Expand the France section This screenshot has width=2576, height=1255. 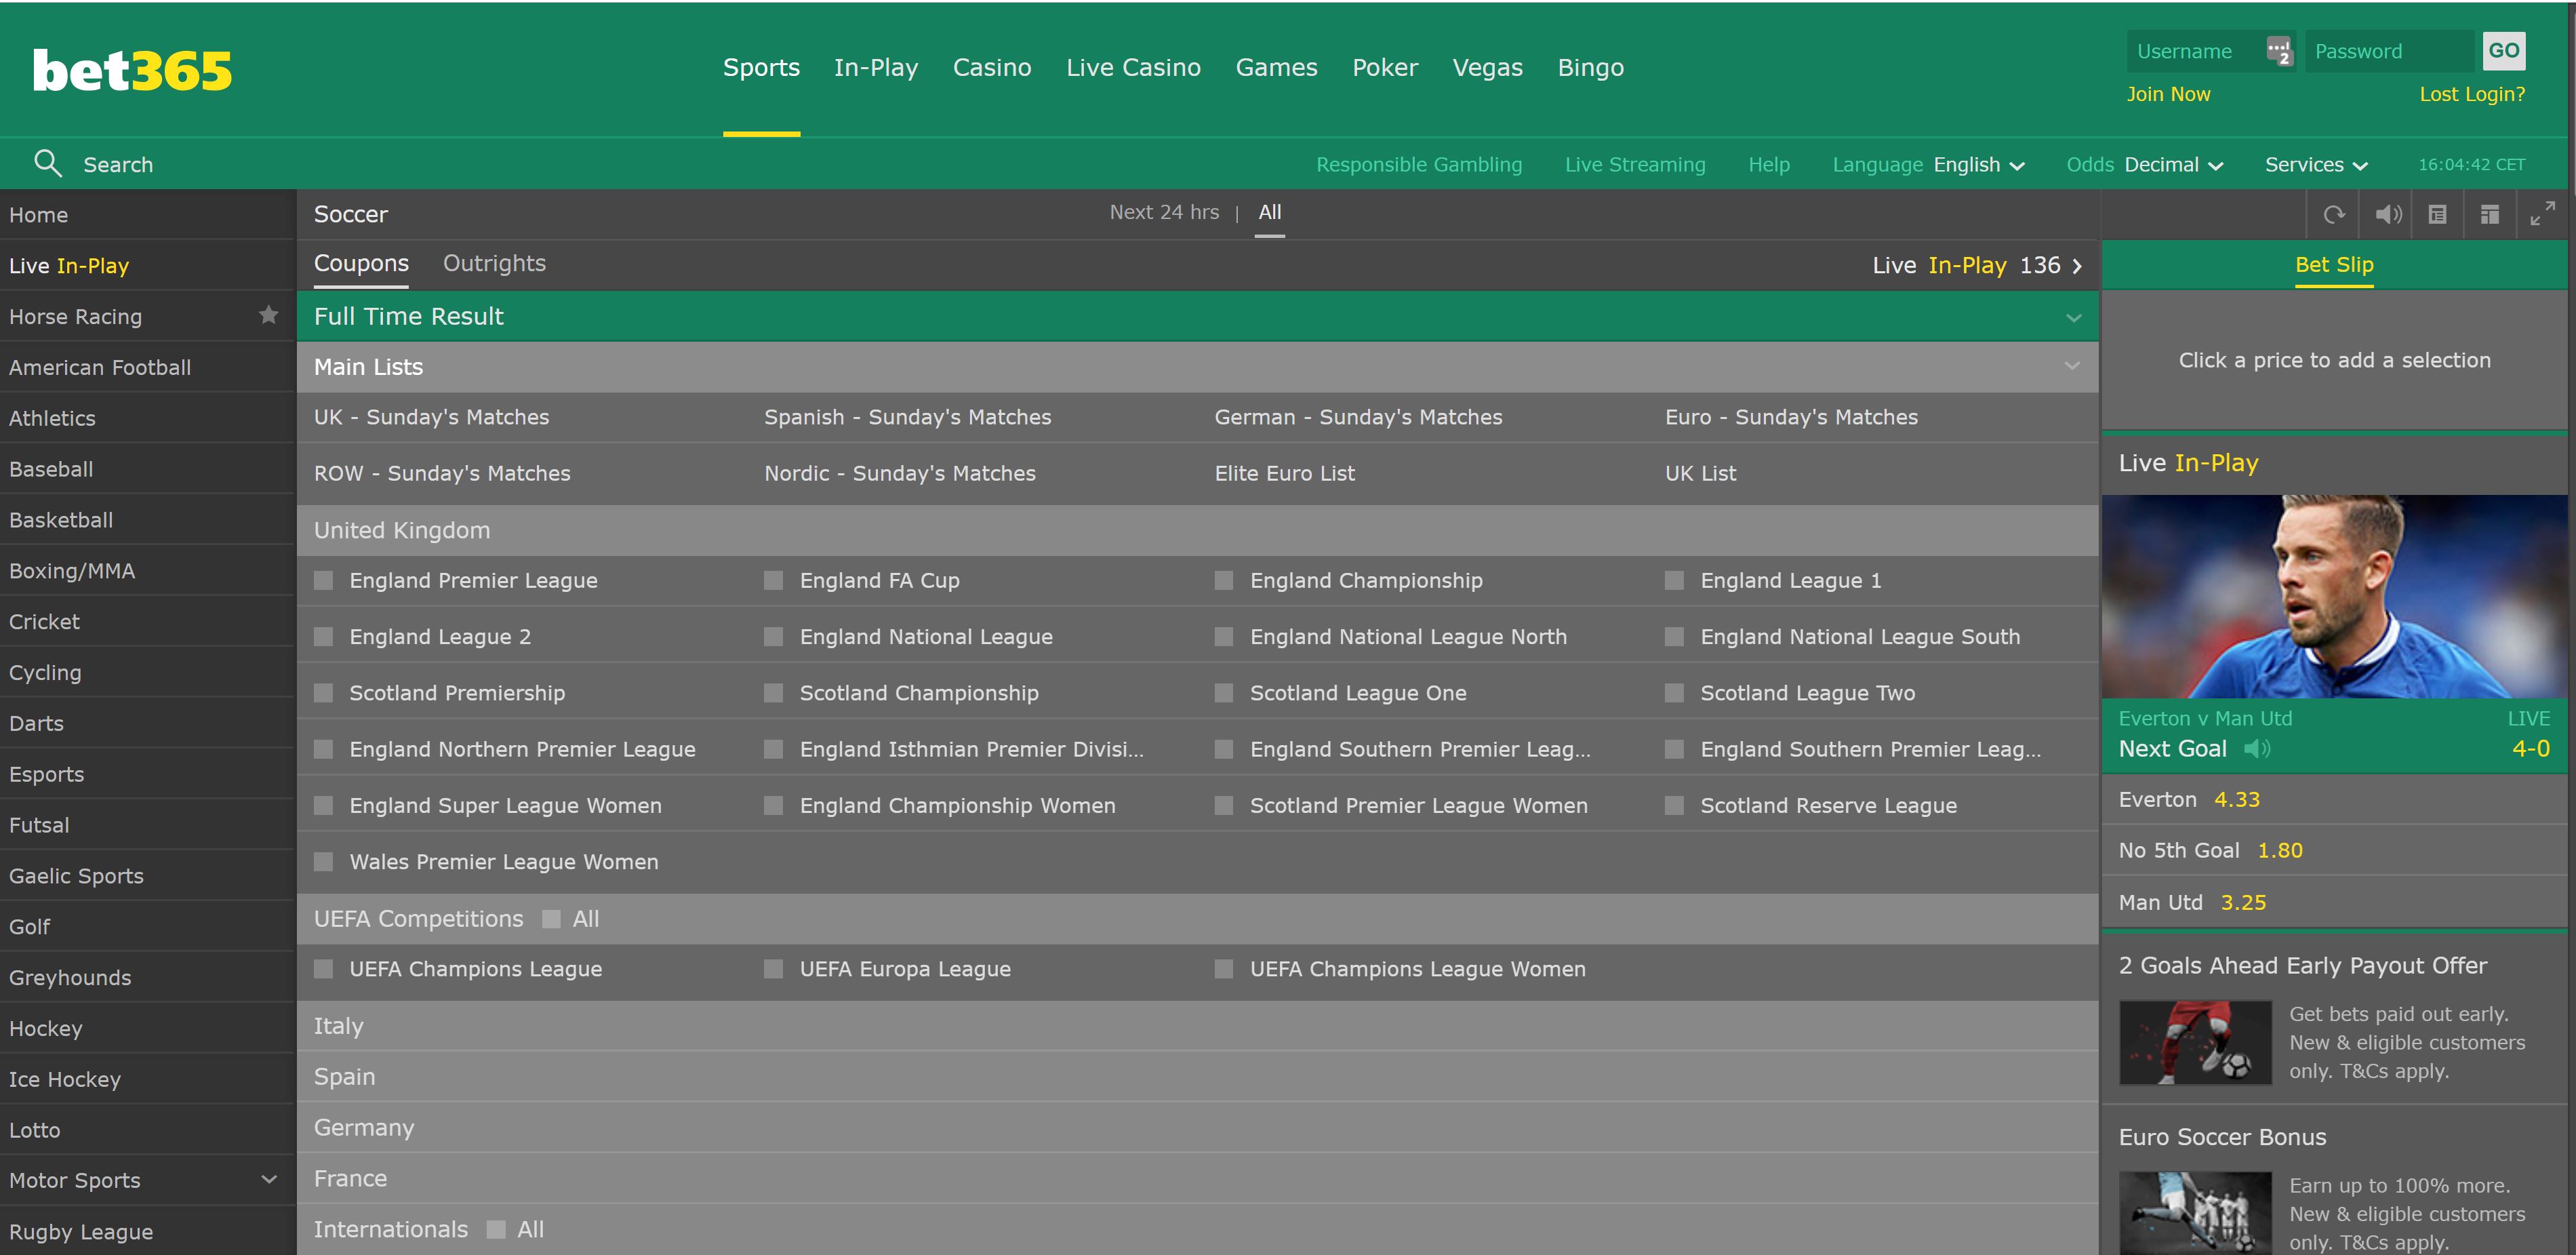pyautogui.click(x=1197, y=1179)
